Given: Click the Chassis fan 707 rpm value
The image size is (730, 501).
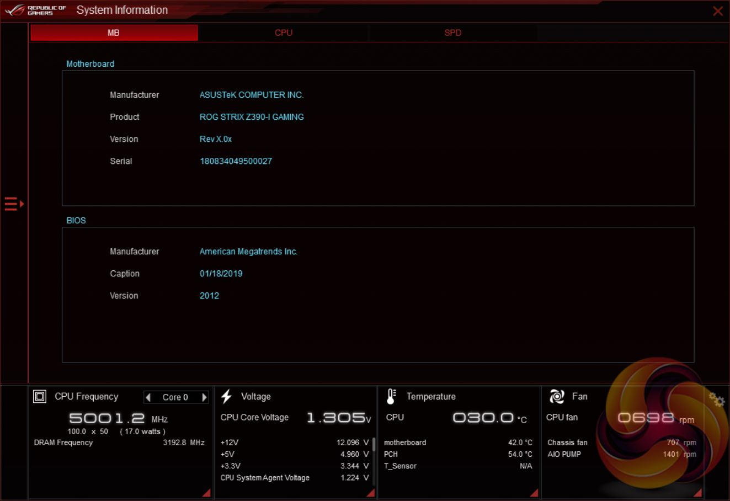Looking at the screenshot, I should [x=681, y=443].
